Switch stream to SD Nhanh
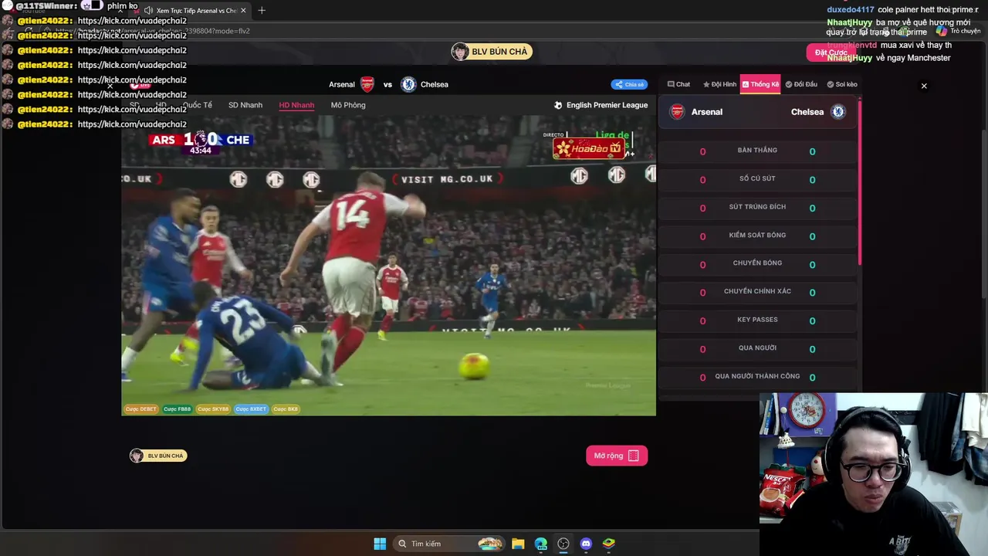The image size is (988, 556). pos(245,105)
